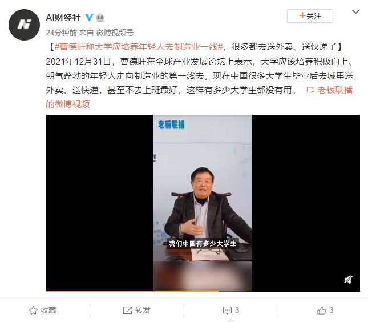Open the 曹德旺称大学应培养年轻人 hashtag topic
This screenshot has height=322, width=368.
click(x=139, y=47)
